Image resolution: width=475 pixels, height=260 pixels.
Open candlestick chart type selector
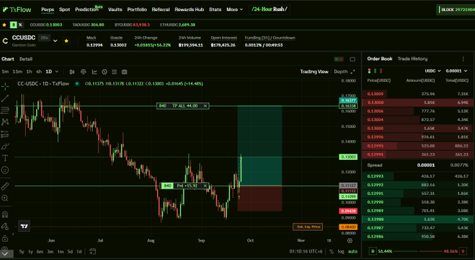[72, 72]
